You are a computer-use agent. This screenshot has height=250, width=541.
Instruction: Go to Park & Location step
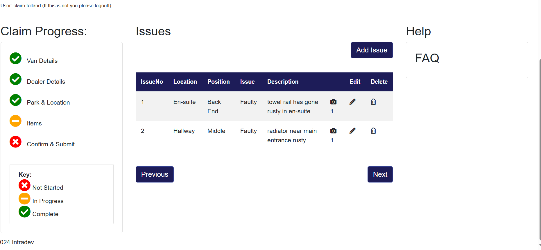point(48,103)
